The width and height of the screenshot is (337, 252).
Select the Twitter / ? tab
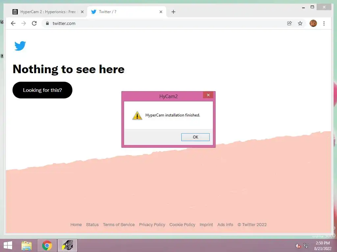point(127,12)
